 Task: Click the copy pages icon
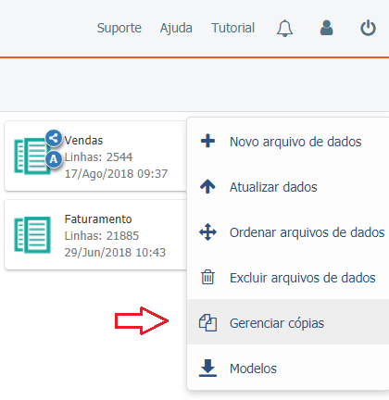click(x=207, y=322)
